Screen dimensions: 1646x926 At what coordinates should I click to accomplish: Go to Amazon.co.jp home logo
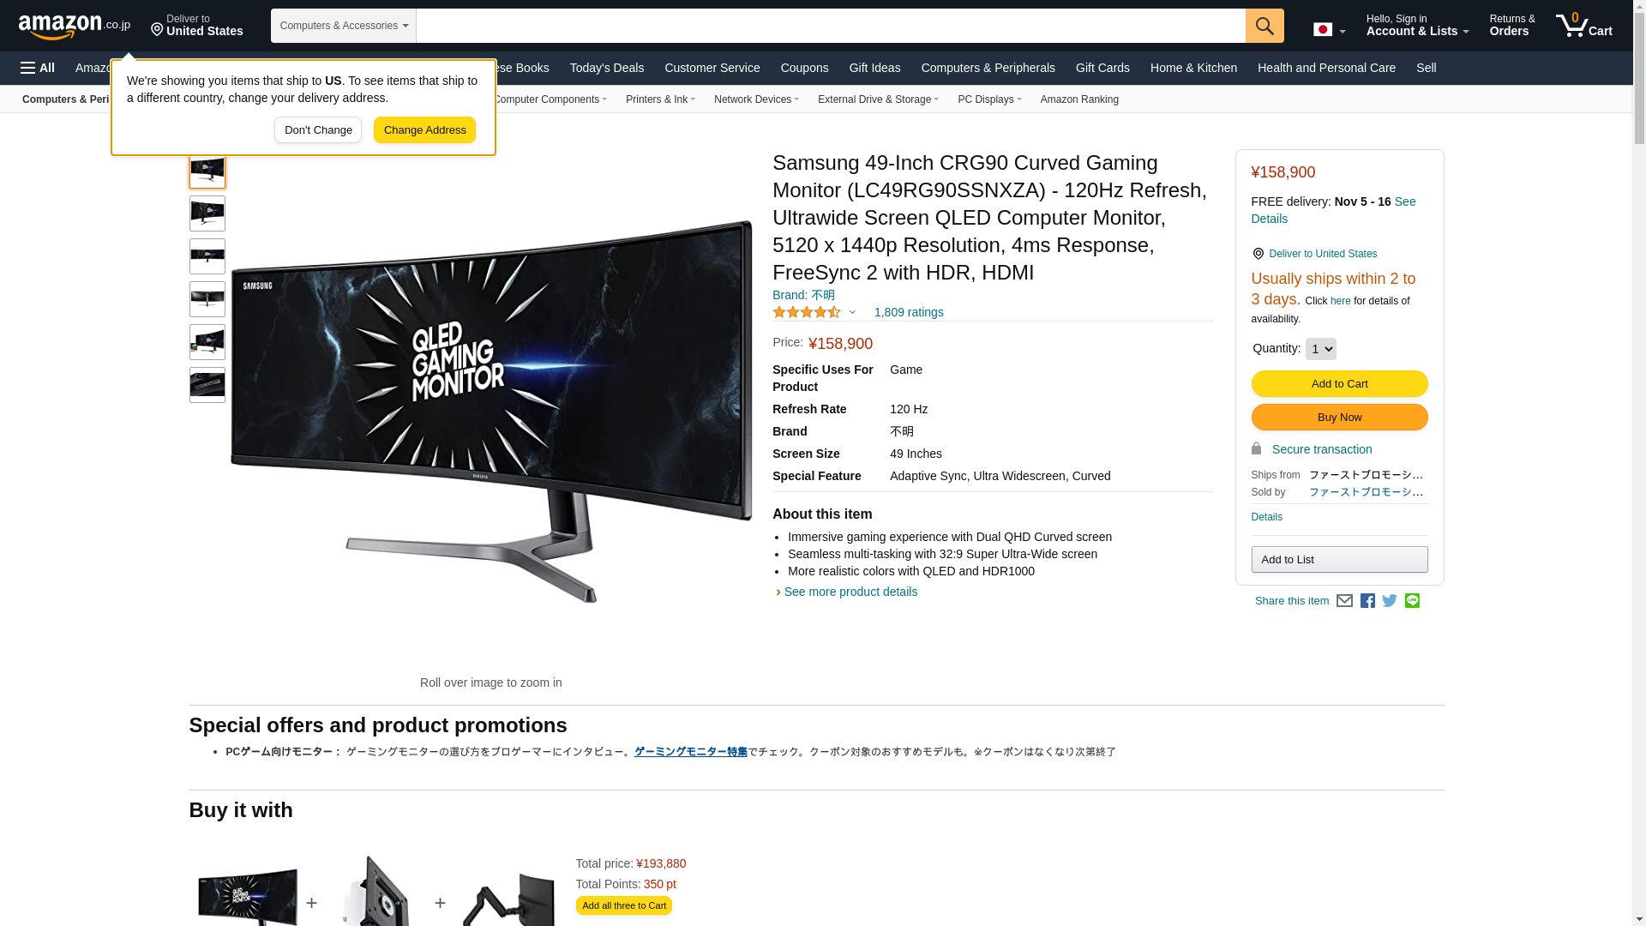pyautogui.click(x=75, y=26)
